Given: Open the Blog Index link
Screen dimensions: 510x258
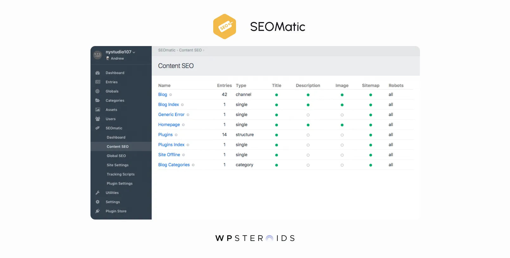Looking at the screenshot, I should (169, 105).
